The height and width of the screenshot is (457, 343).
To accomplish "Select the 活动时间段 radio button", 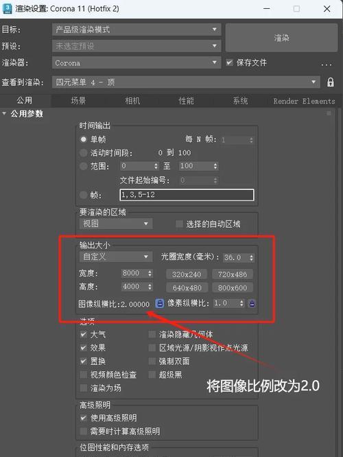I will tap(83, 153).
